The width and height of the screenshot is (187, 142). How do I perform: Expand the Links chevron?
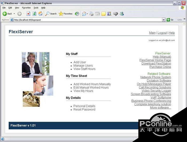184,19
